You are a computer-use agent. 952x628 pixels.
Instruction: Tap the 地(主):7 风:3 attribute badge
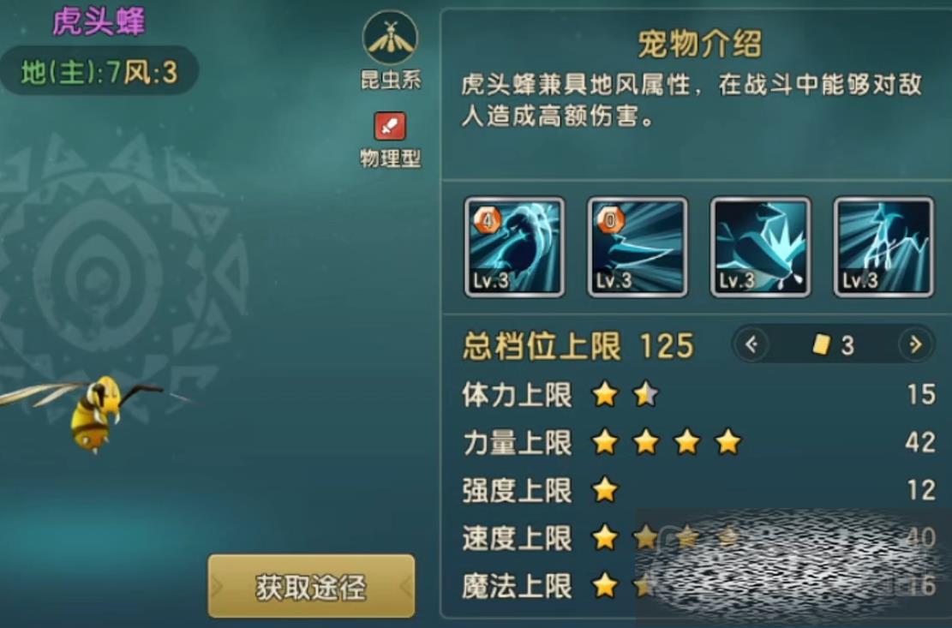pos(99,73)
